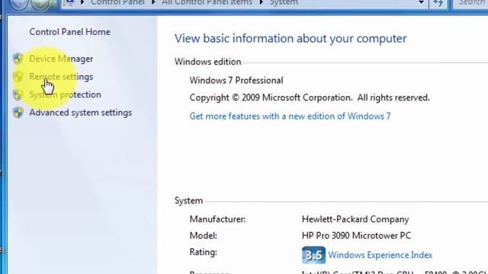Expand arrow after All Control Panel Items

(x=261, y=2)
